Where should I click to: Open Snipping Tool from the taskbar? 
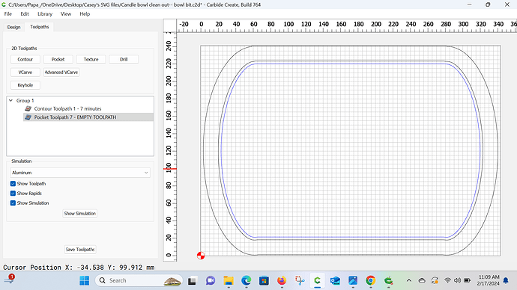click(300, 281)
